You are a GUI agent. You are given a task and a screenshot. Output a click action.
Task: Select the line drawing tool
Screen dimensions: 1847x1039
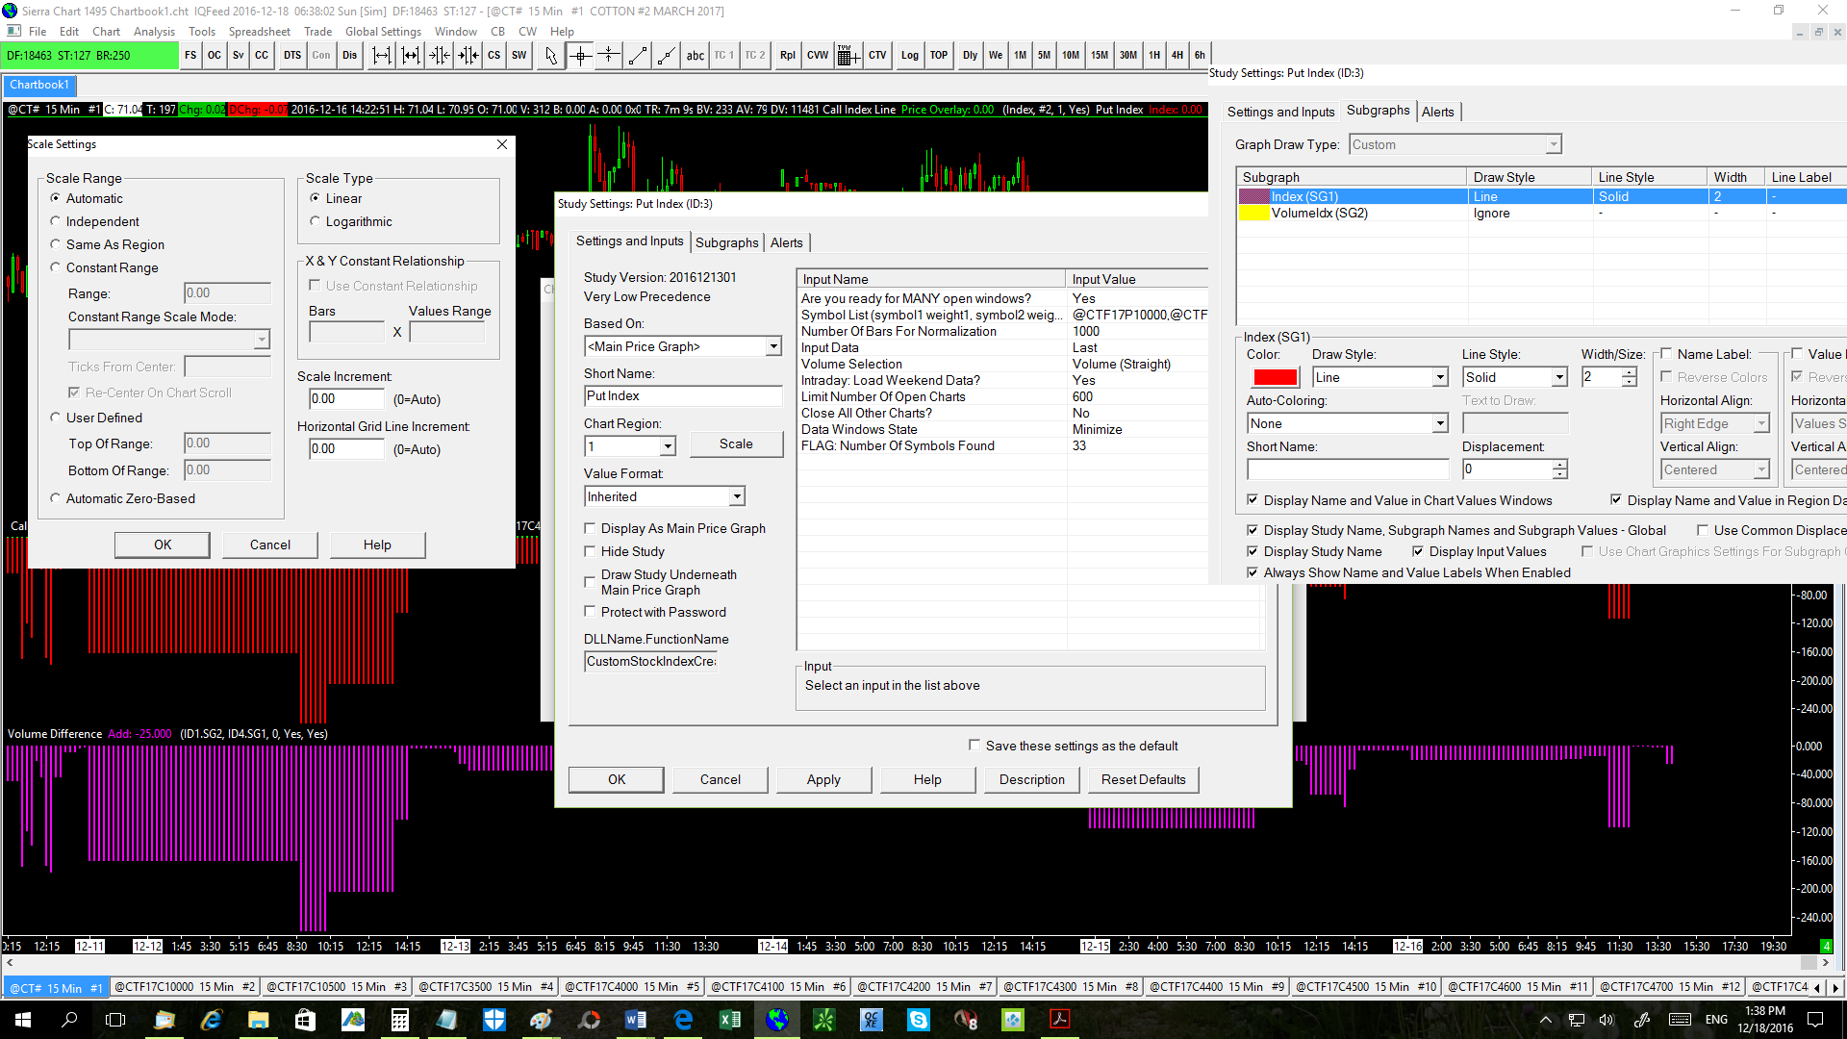point(638,56)
